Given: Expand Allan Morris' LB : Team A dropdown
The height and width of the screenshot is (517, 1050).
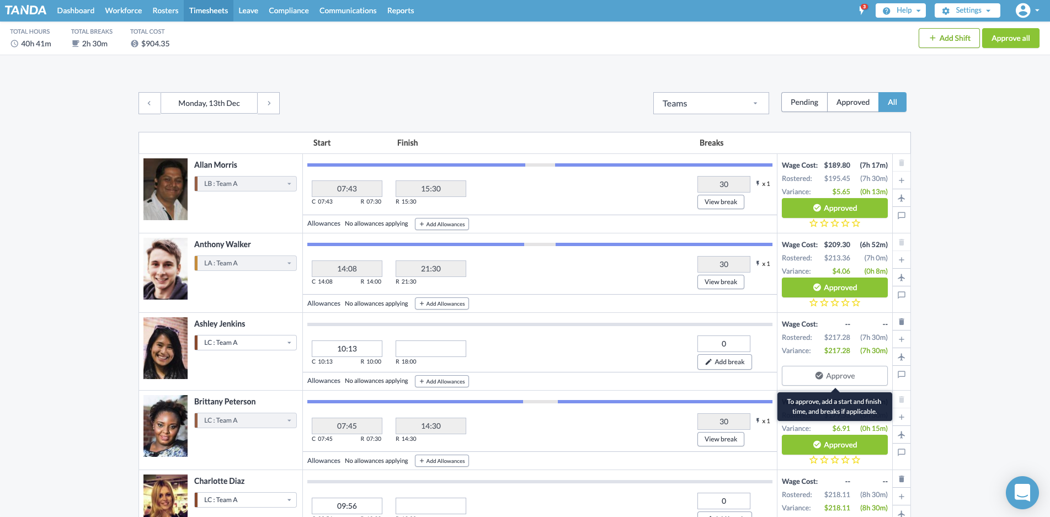Looking at the screenshot, I should pyautogui.click(x=246, y=184).
